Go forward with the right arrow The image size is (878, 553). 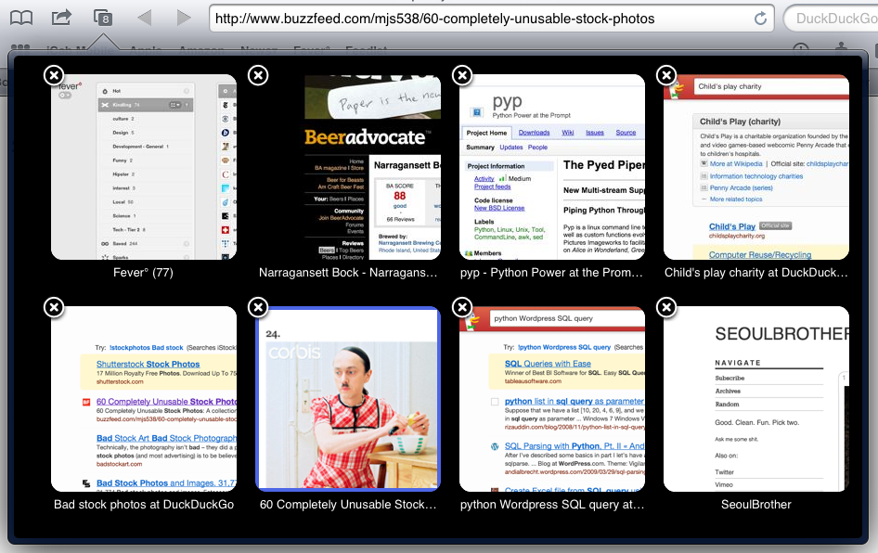(x=183, y=18)
